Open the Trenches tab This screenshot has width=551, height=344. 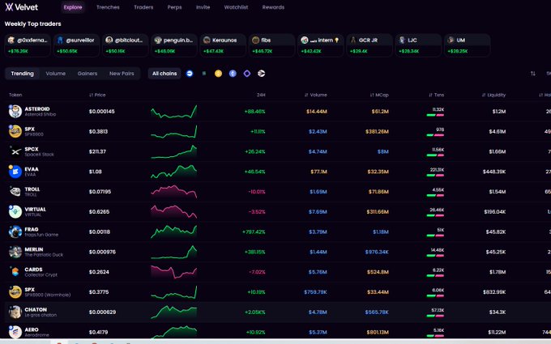pyautogui.click(x=108, y=7)
